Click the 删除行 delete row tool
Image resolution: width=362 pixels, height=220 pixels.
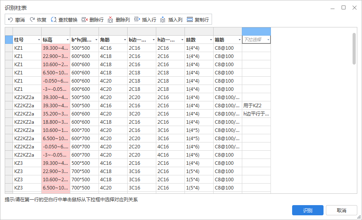click(93, 20)
